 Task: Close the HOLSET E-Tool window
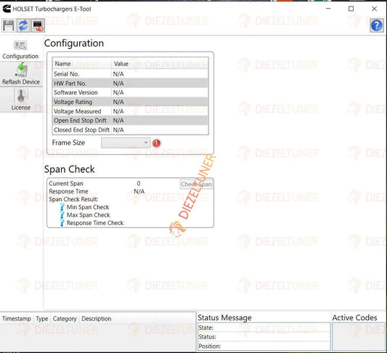pos(374,9)
